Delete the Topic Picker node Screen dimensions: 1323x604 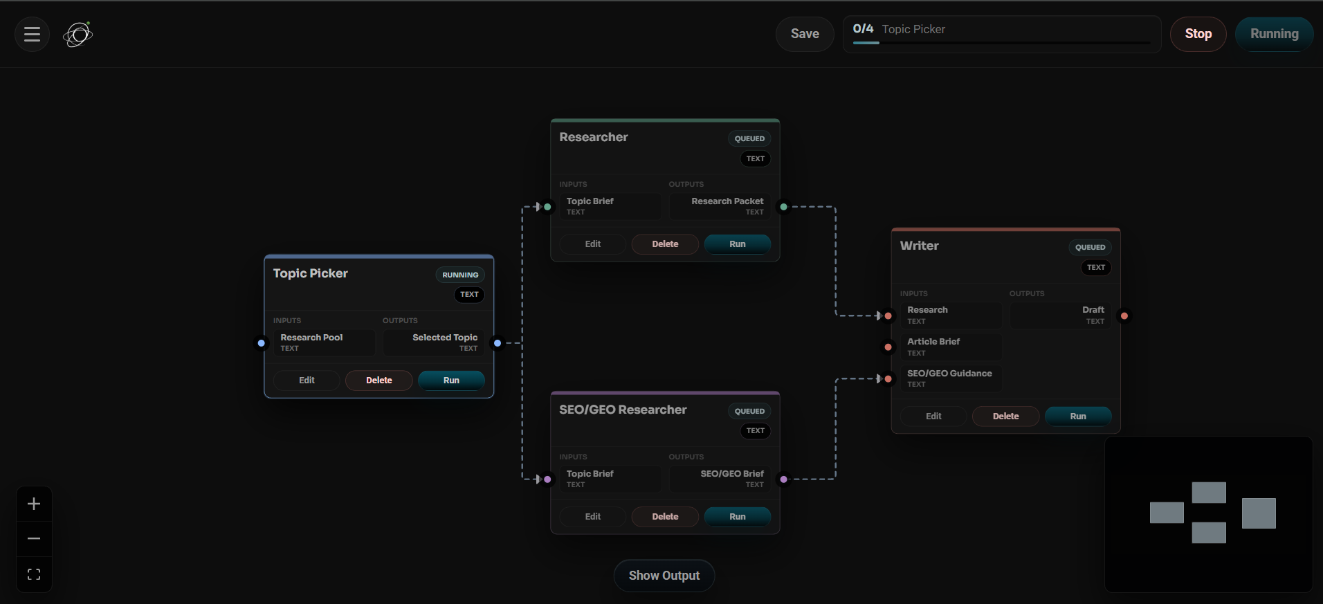(x=378, y=381)
